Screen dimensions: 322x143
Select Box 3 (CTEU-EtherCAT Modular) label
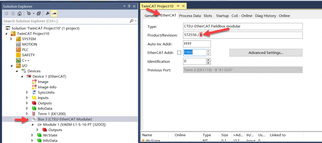pyautogui.click(x=65, y=119)
